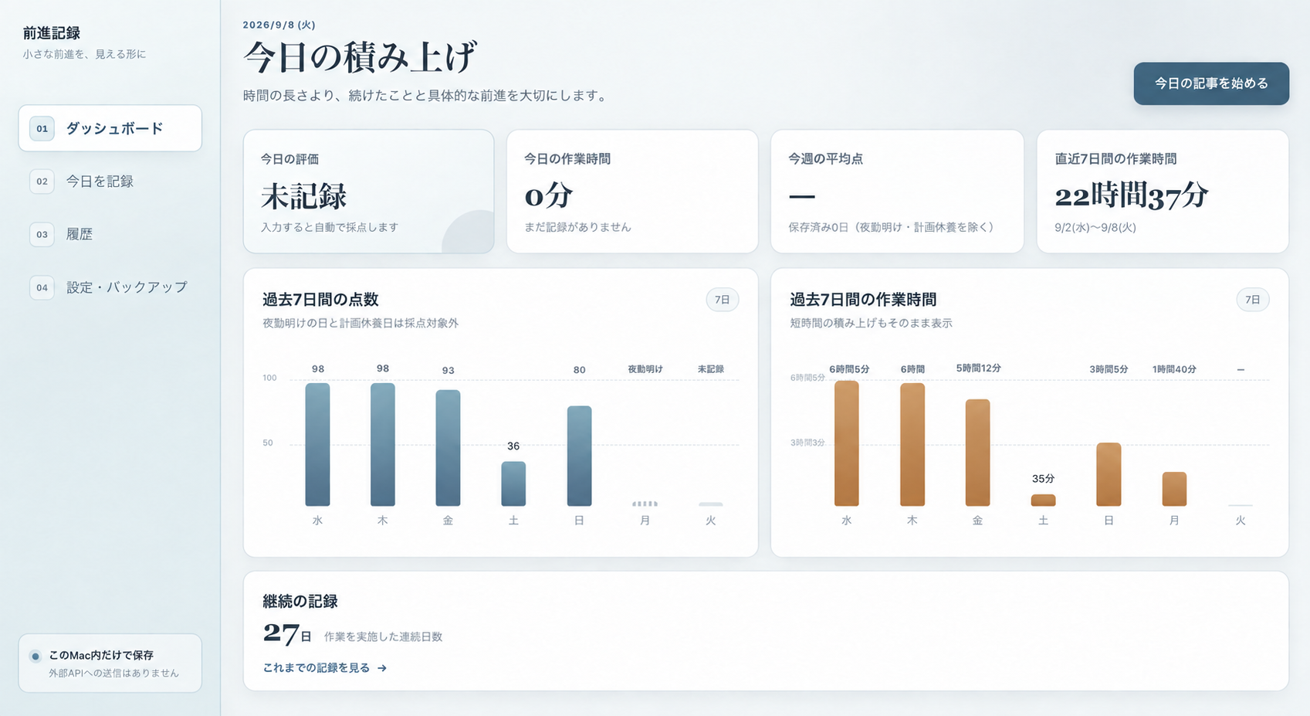The width and height of the screenshot is (1310, 716).
Task: Click 短時間の積み上げもそのまま表示 subtitle
Action: (x=871, y=323)
